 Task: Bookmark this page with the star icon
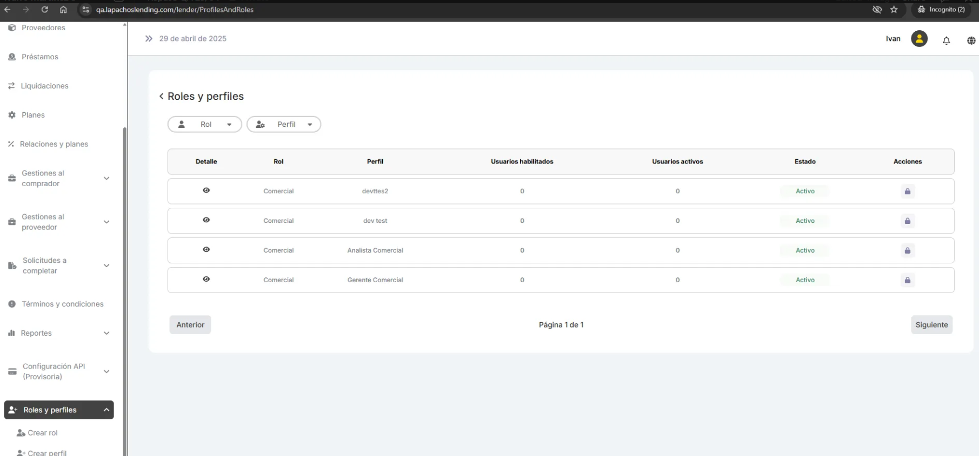click(894, 10)
